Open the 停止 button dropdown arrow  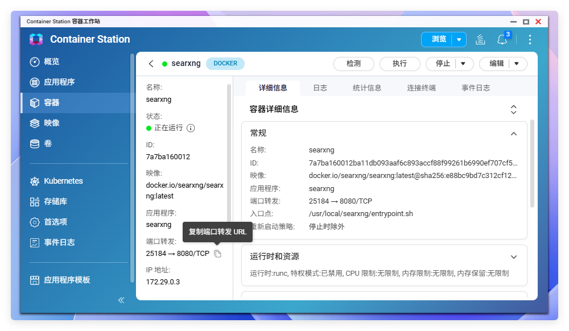coord(463,64)
